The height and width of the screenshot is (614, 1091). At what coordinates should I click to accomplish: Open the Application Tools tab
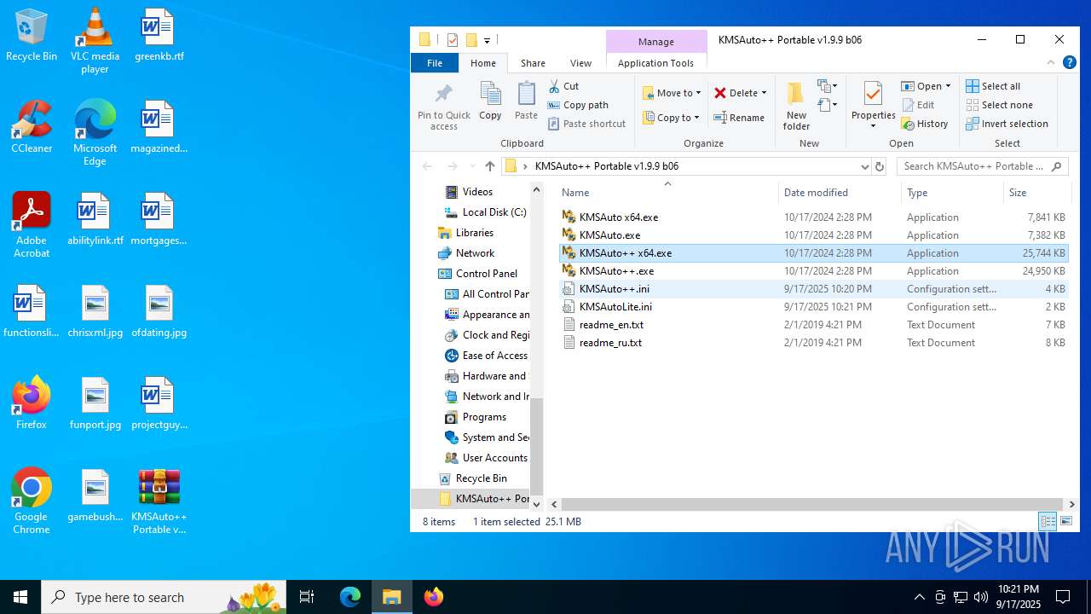point(655,63)
